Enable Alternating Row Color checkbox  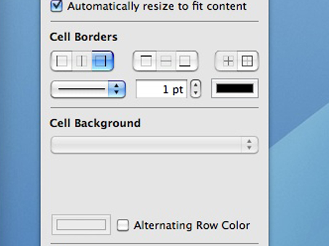tap(123, 225)
